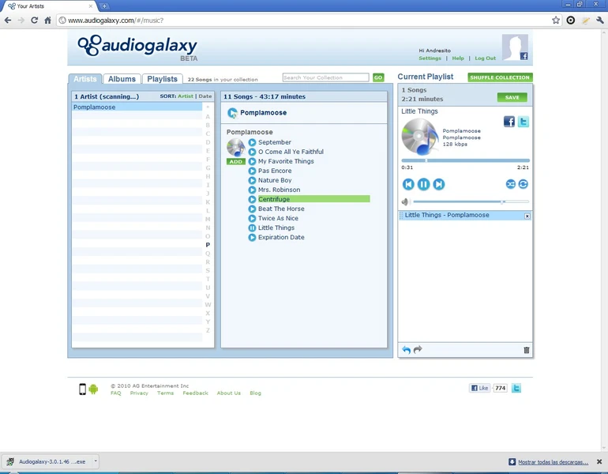Click the GO search button
The image size is (608, 474).
[378, 77]
